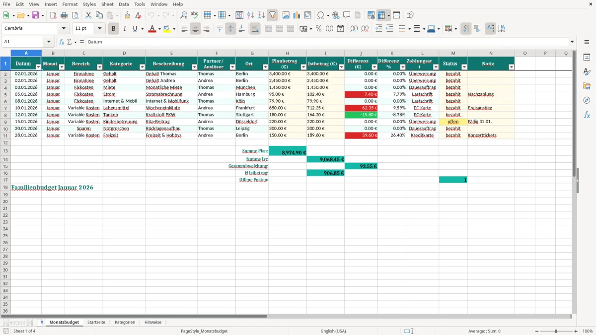596x335 pixels.
Task: Click the Insert Image icon
Action: [x=286, y=15]
